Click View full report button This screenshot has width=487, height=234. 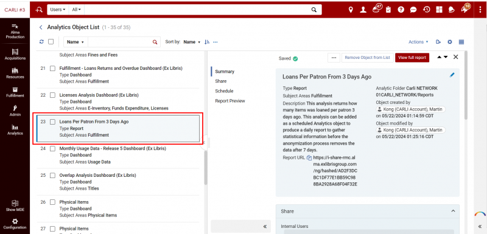pyautogui.click(x=412, y=58)
